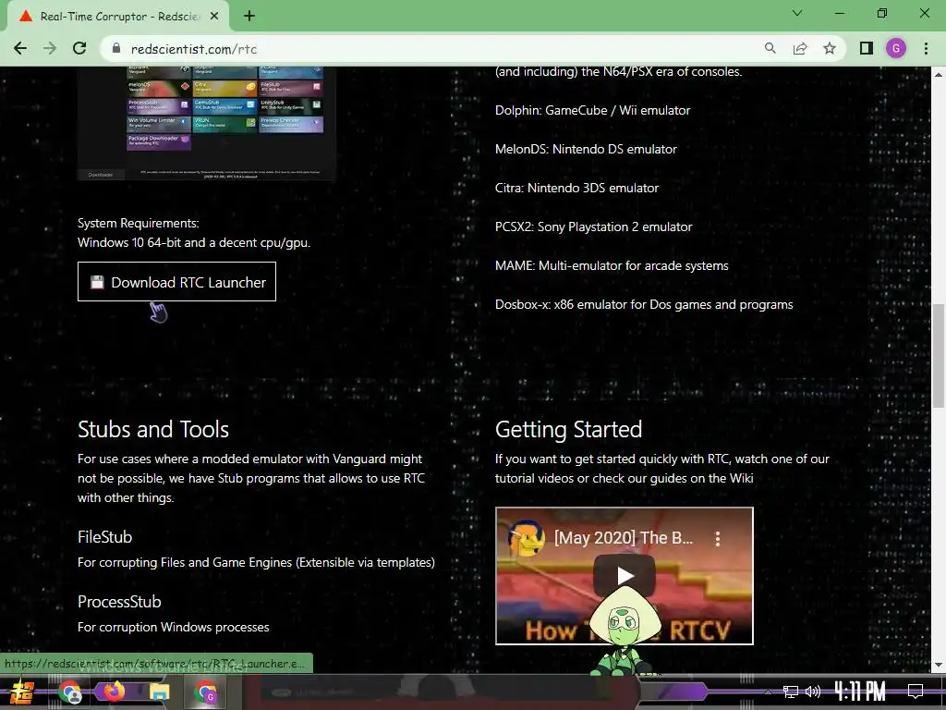The height and width of the screenshot is (710, 946).
Task: Bookmark this page with the star icon
Action: tap(830, 48)
